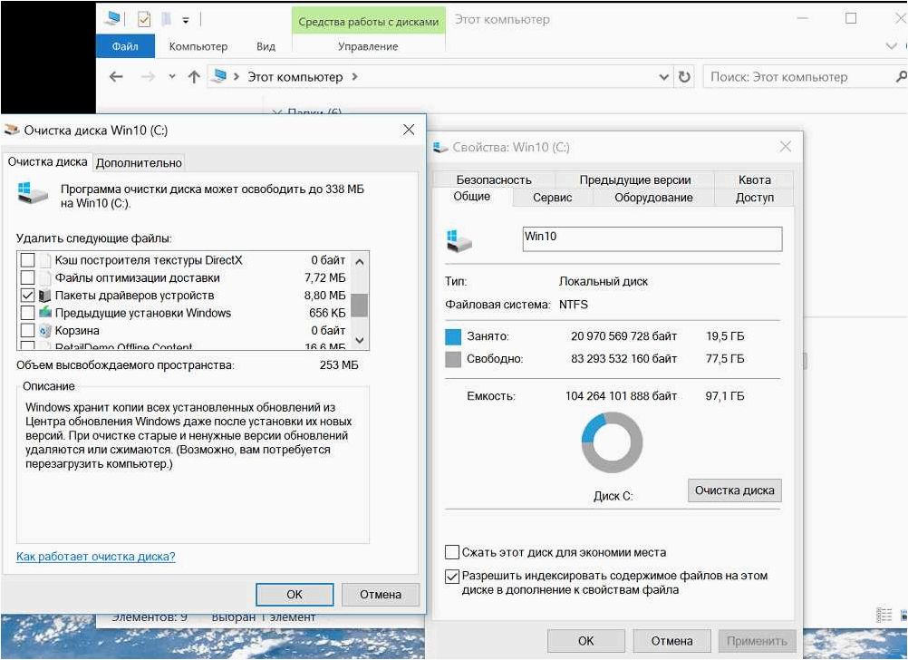Click Отмена in Properties dialog

671,641
